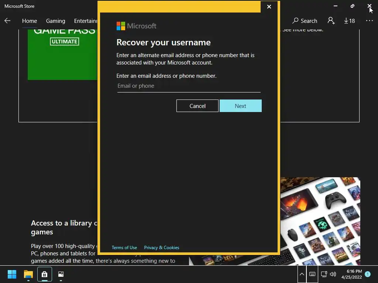The height and width of the screenshot is (283, 378).
Task: Restore down the Microsoft Store window
Action: tap(353, 6)
